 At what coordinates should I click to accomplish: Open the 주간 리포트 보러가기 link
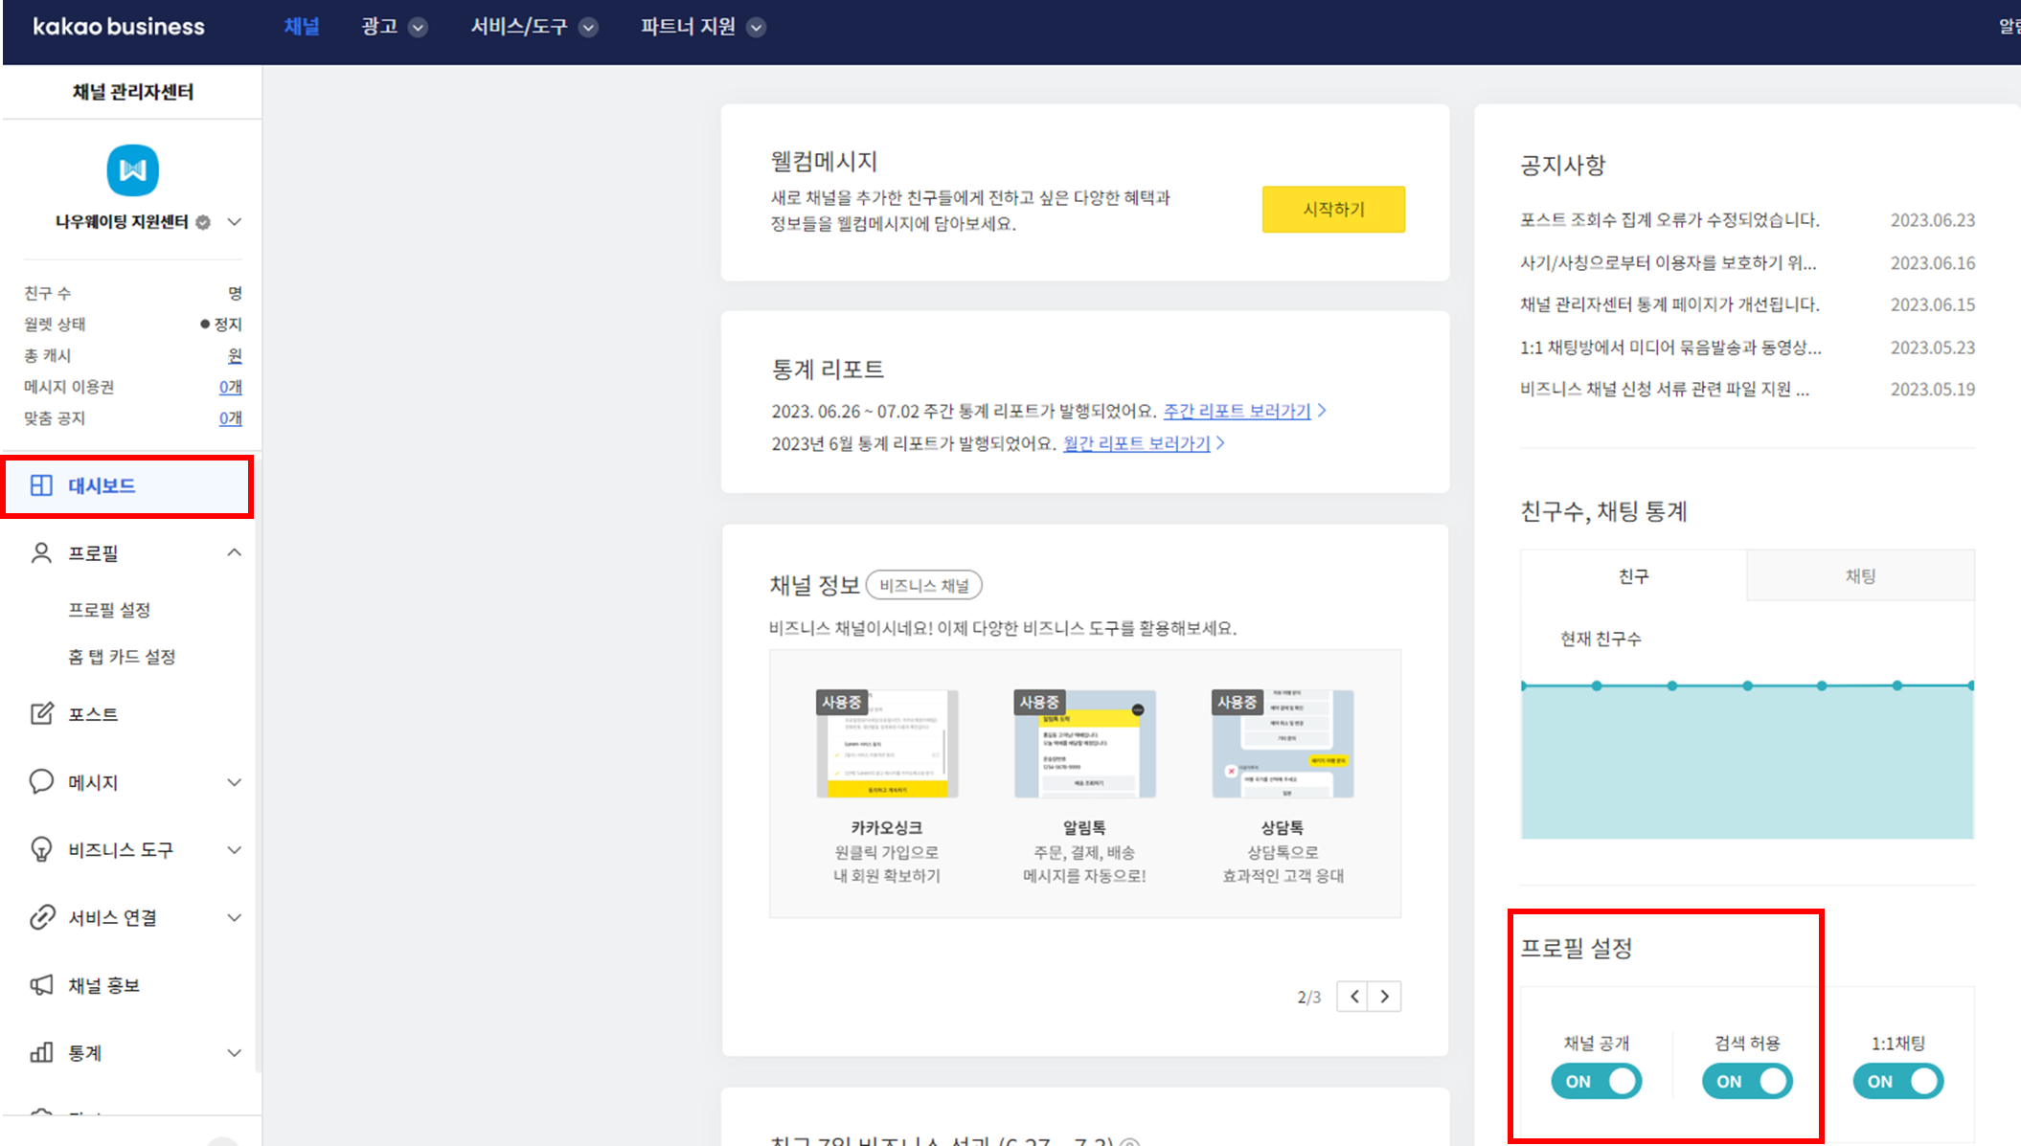(1237, 411)
